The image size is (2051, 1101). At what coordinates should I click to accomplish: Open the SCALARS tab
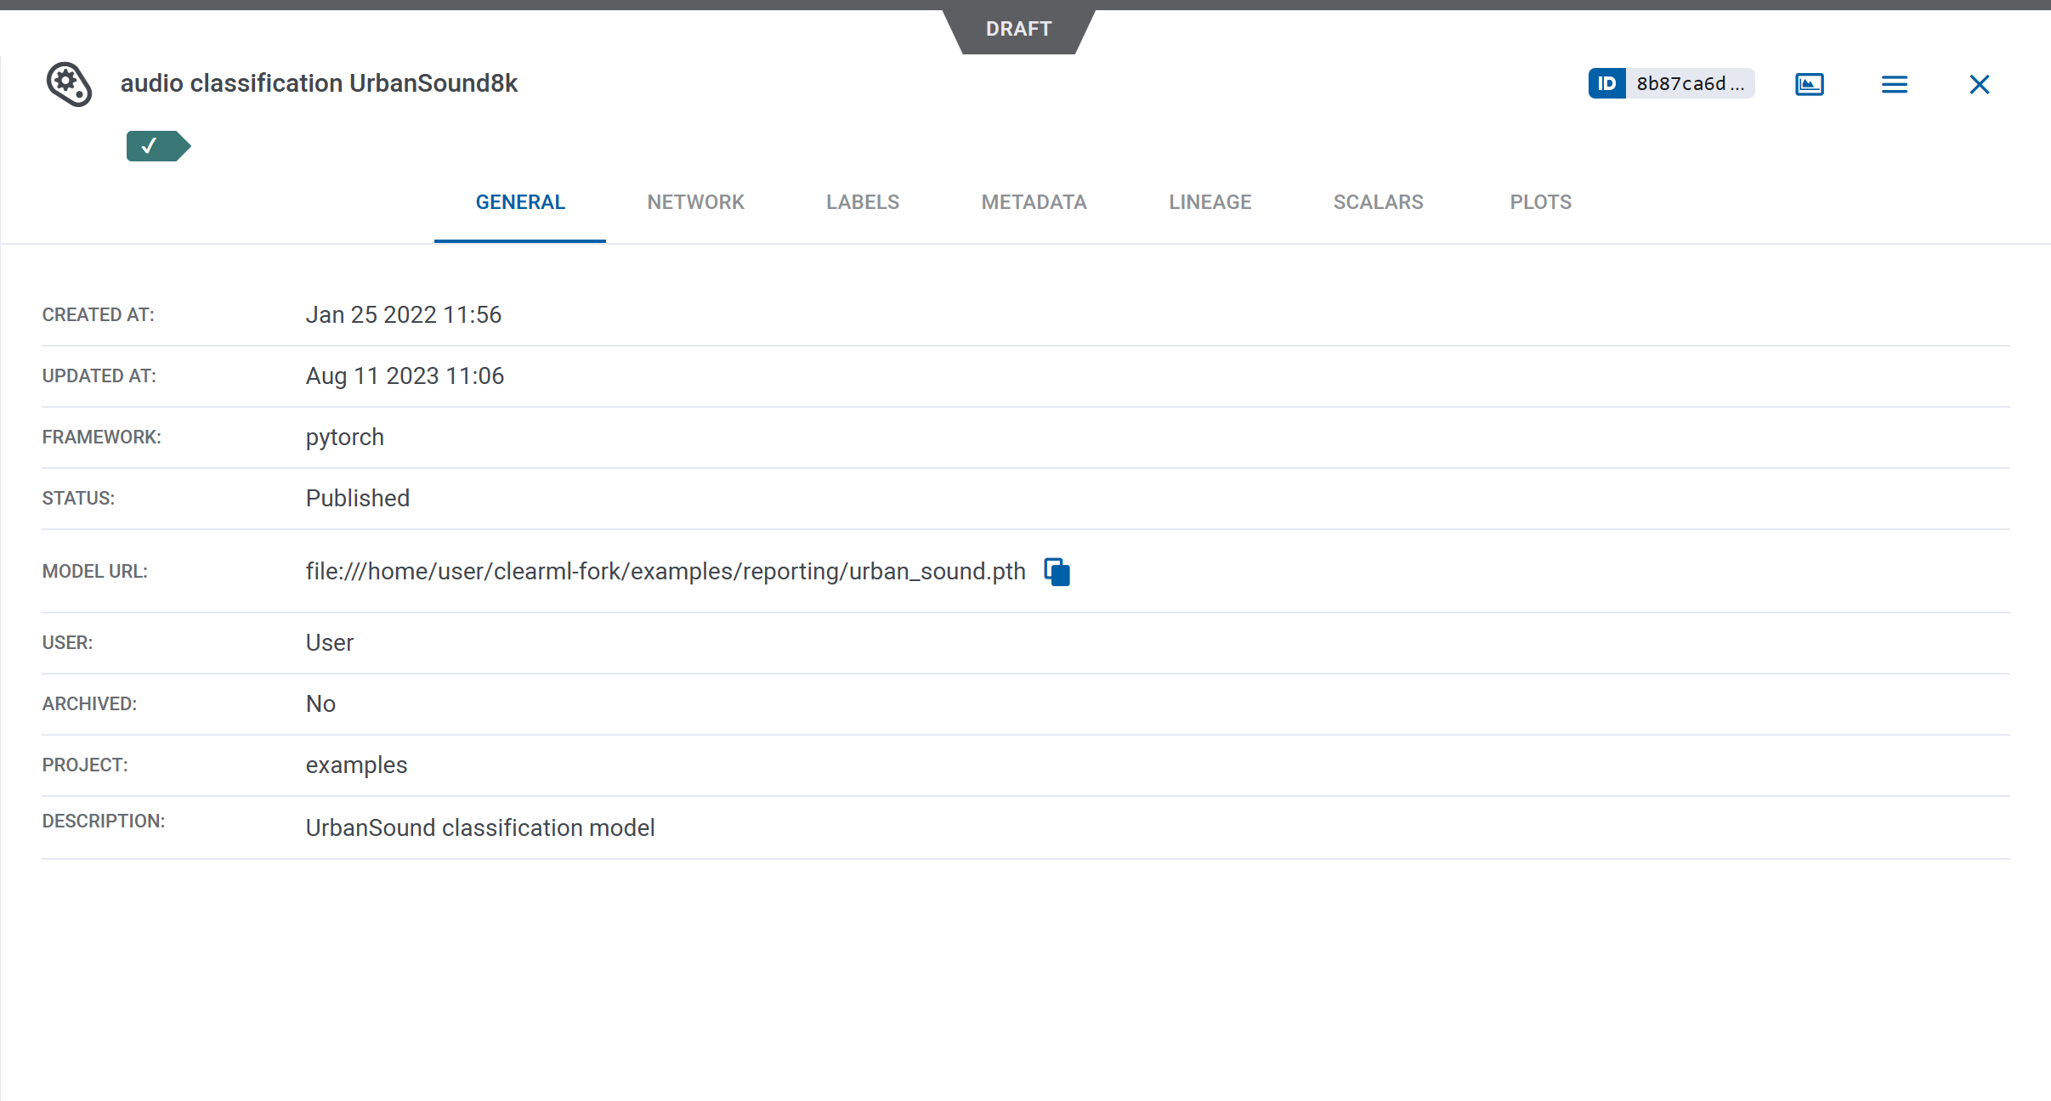point(1378,202)
